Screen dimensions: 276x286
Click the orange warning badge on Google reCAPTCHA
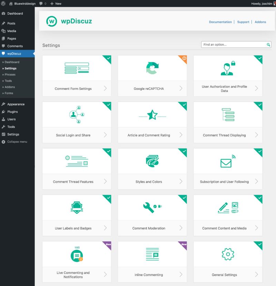pos(184,59)
